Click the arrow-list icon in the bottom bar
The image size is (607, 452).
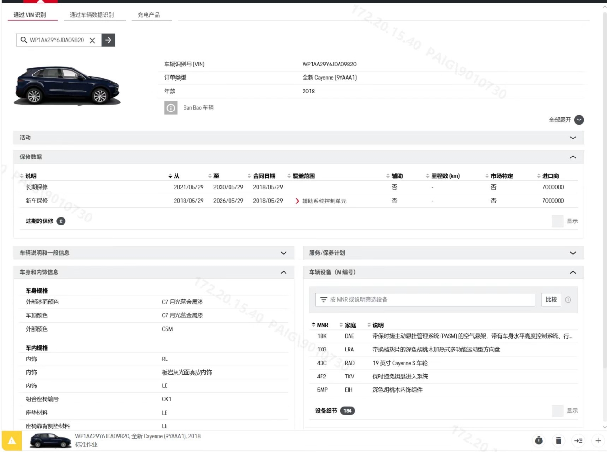coord(579,441)
